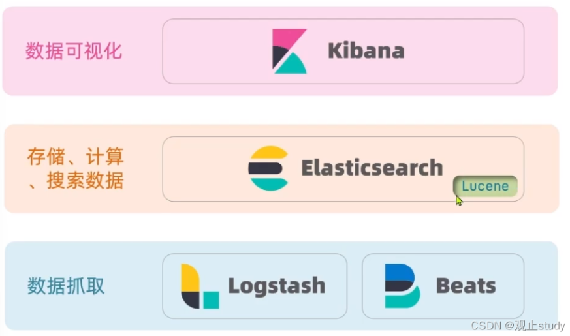The width and height of the screenshot is (570, 336).
Task: Click the Elasticsearch logo icon
Action: click(x=268, y=168)
